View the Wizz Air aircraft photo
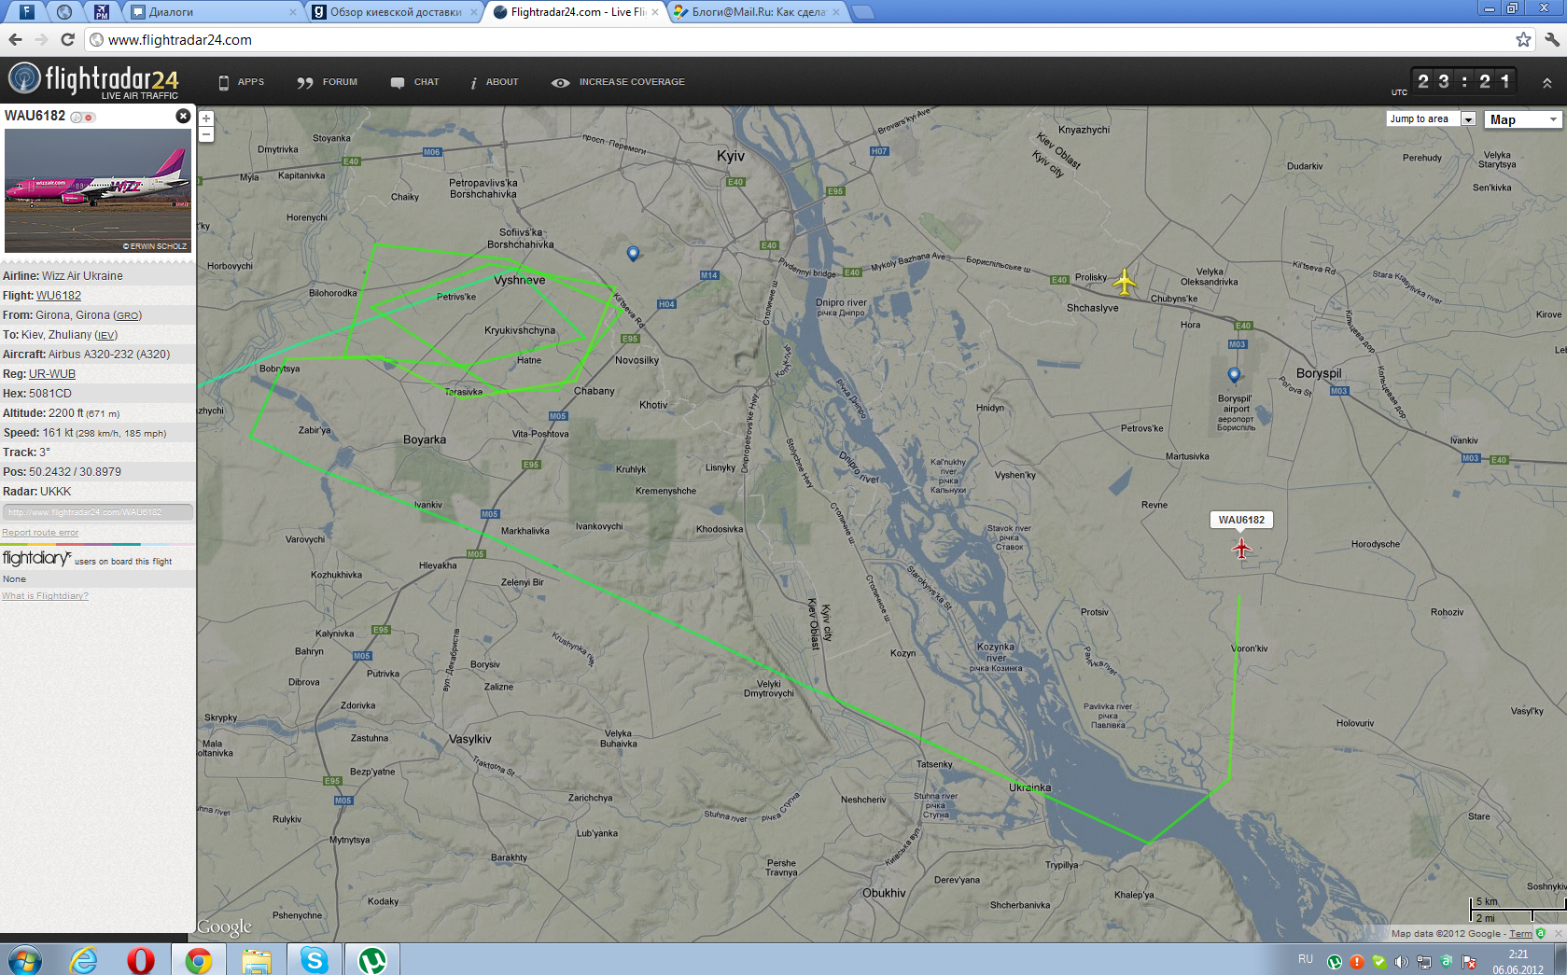1567x975 pixels. point(98,191)
